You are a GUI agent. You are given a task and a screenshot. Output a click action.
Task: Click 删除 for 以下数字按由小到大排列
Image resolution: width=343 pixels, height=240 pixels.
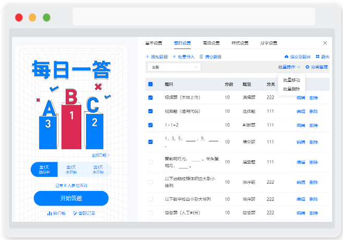[x=313, y=199]
